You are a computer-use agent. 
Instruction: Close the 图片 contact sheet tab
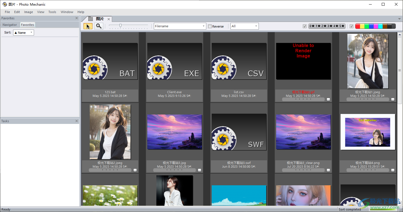(x=109, y=19)
